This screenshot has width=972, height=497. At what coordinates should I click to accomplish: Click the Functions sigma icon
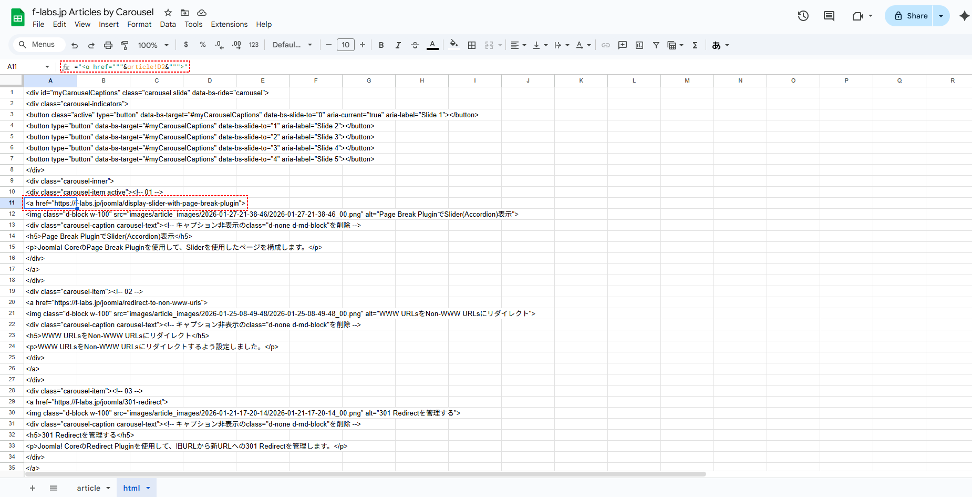tap(695, 45)
